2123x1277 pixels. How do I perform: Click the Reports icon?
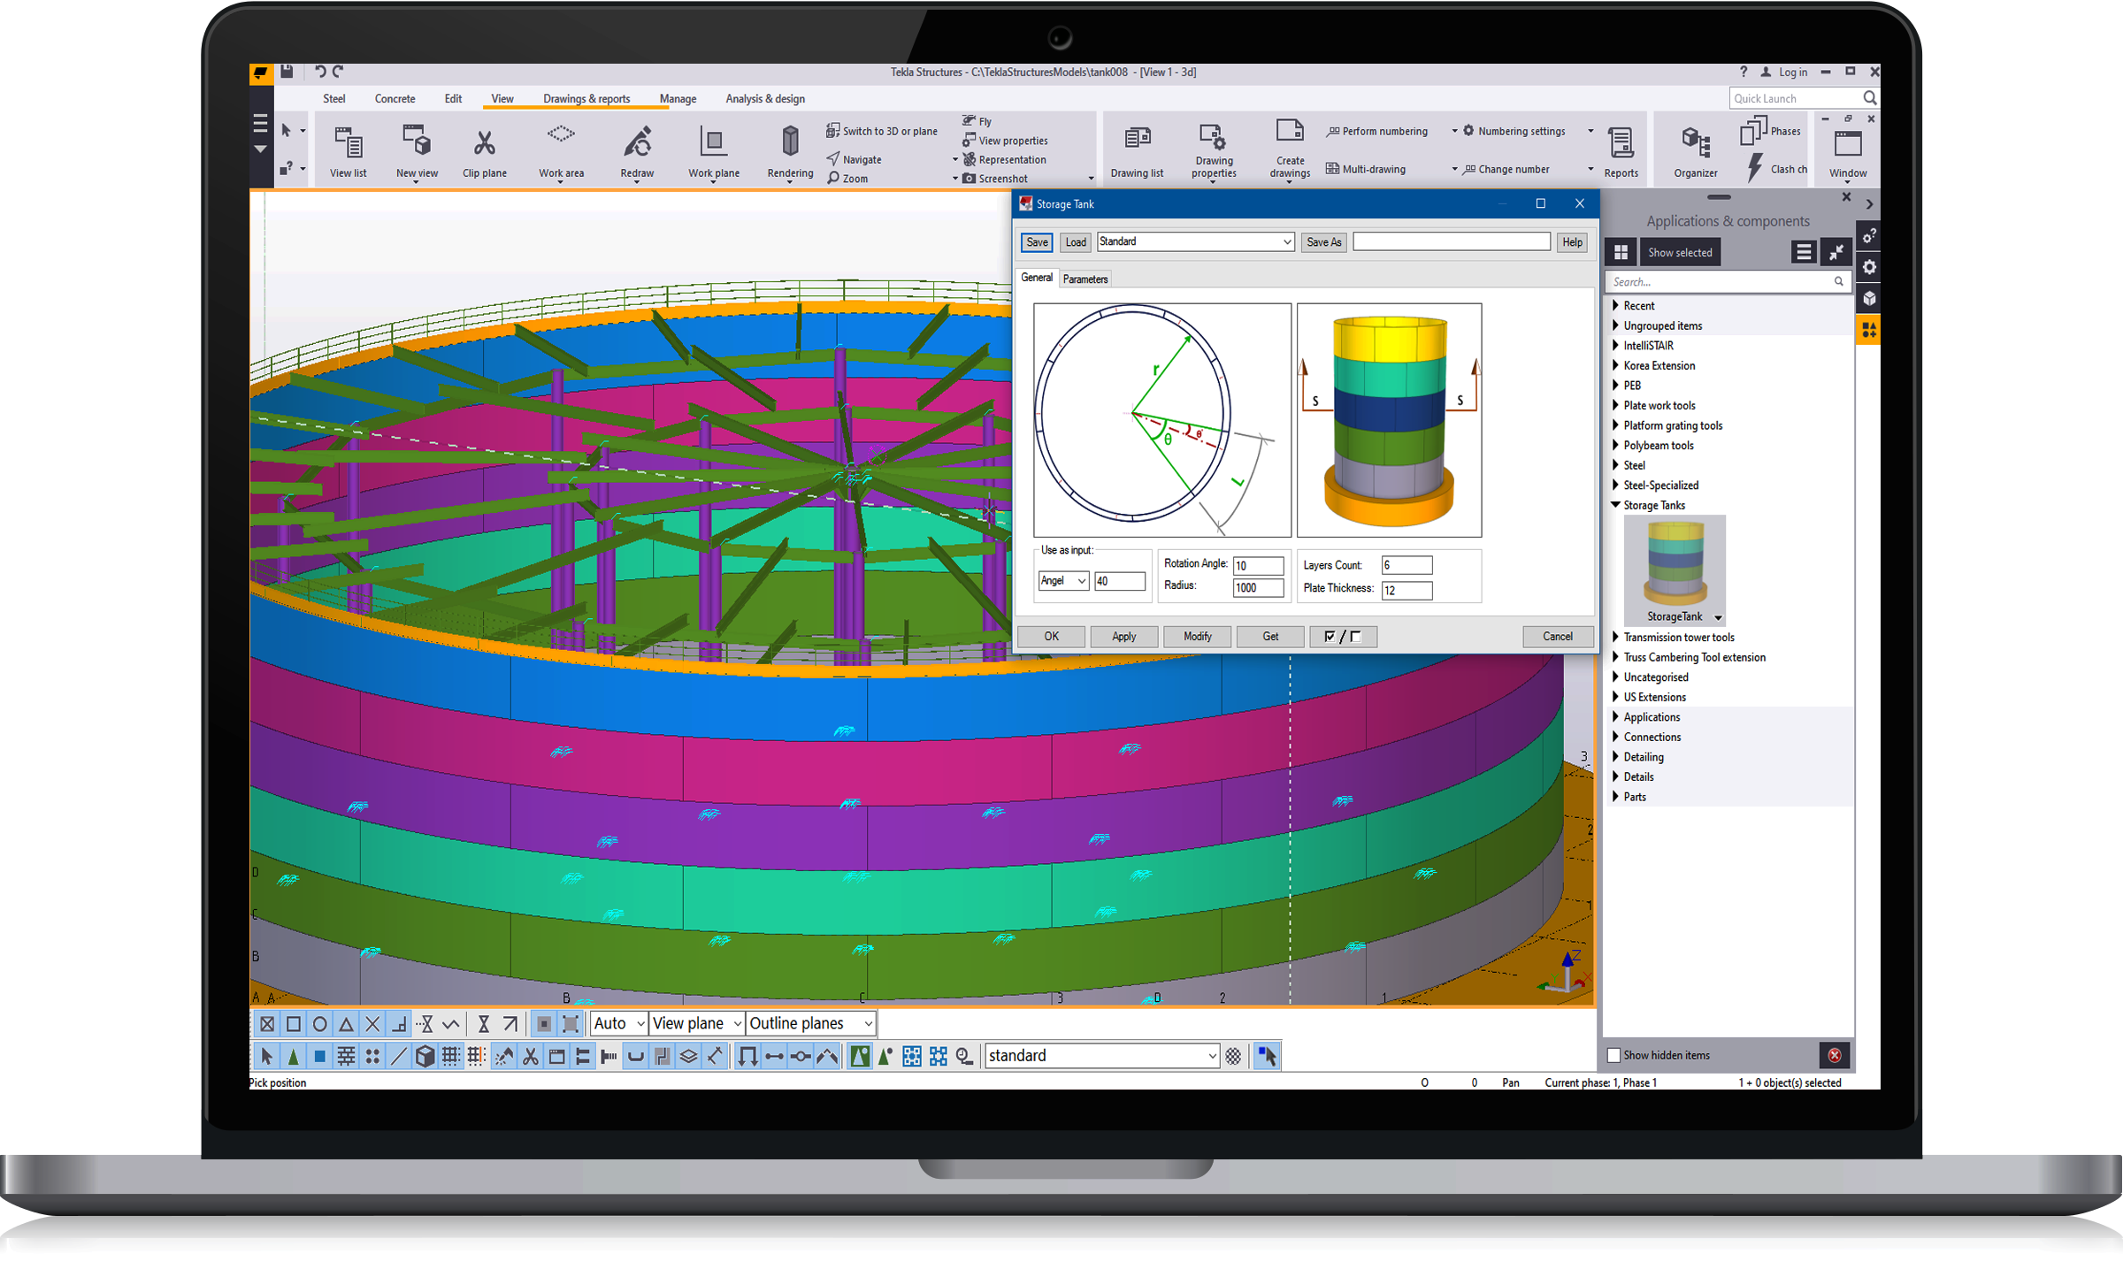pyautogui.click(x=1621, y=142)
